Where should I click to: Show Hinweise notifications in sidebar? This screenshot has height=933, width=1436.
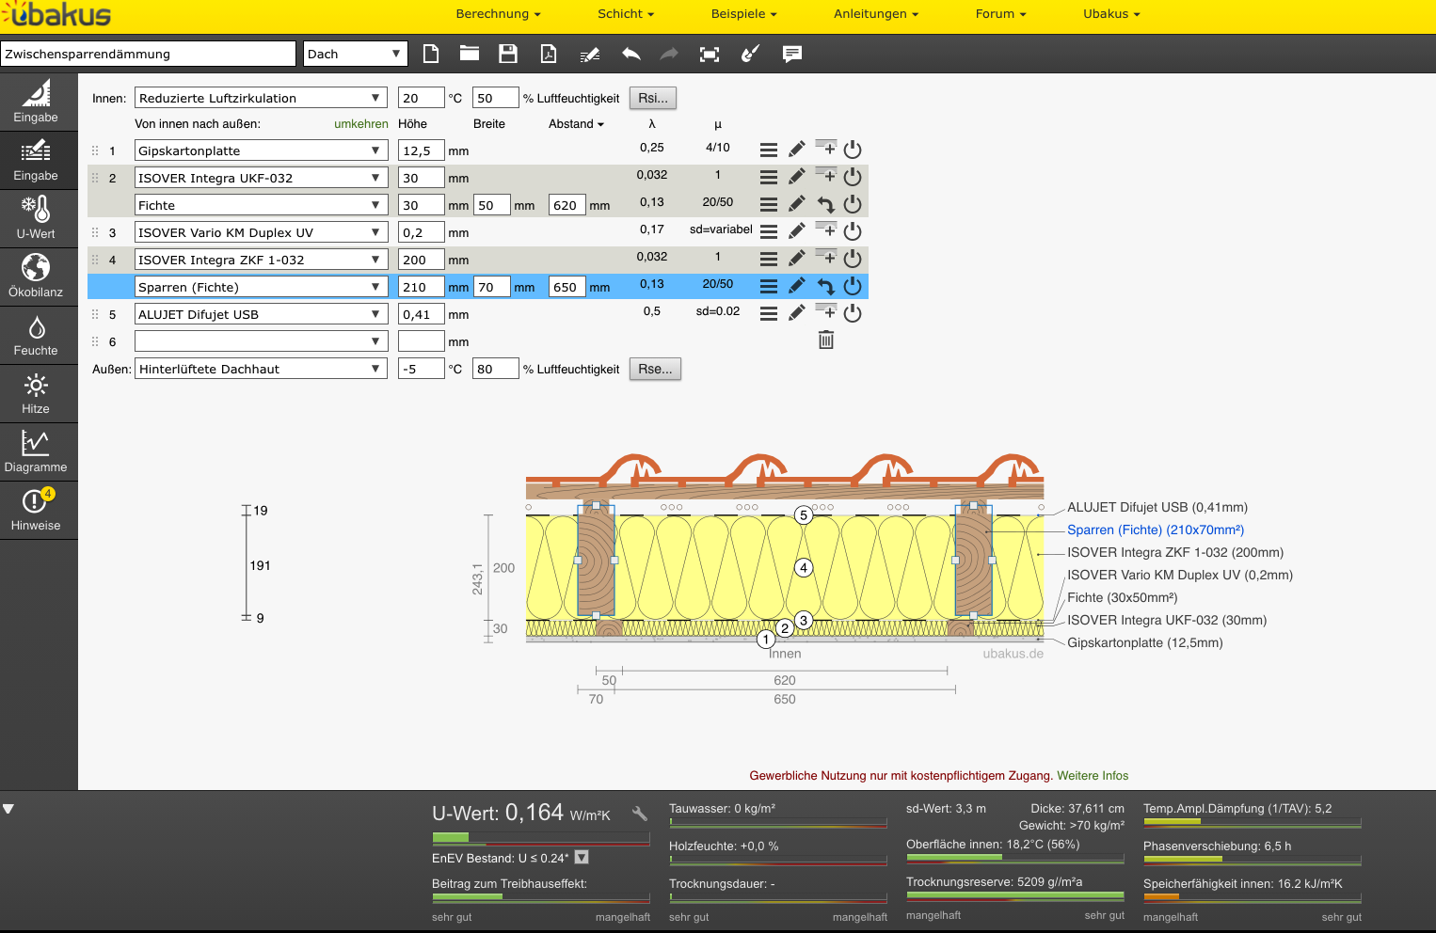click(36, 510)
